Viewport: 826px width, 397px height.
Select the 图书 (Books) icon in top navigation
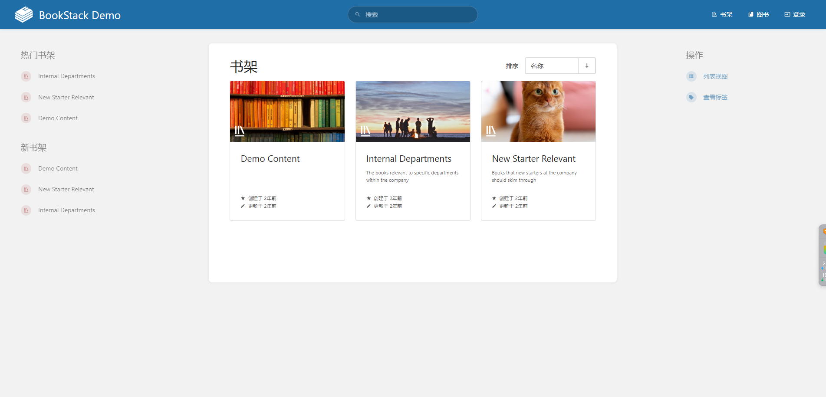(750, 14)
